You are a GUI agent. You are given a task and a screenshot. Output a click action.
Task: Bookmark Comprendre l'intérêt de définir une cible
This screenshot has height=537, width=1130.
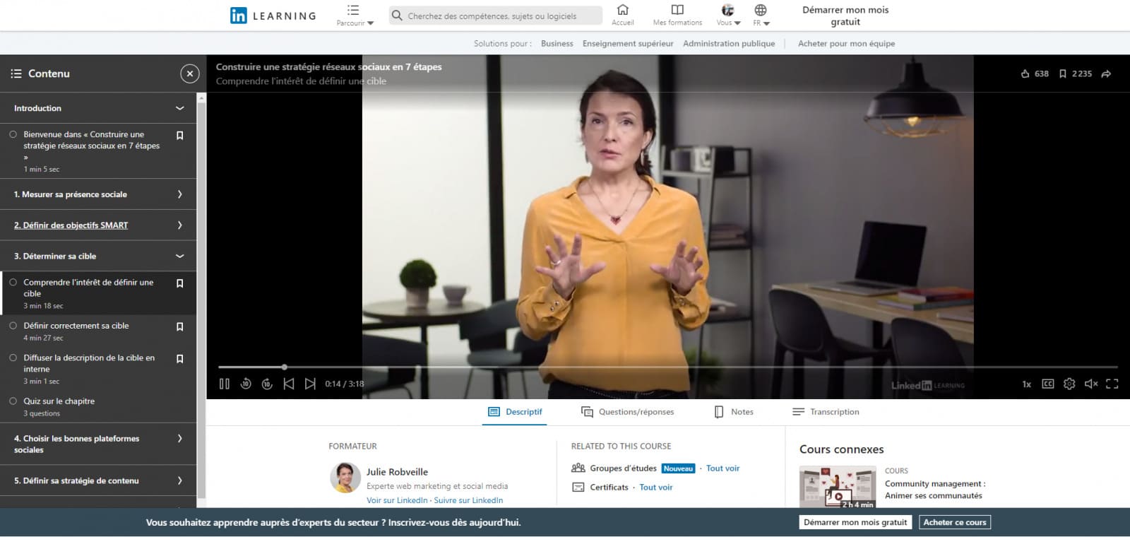[179, 283]
